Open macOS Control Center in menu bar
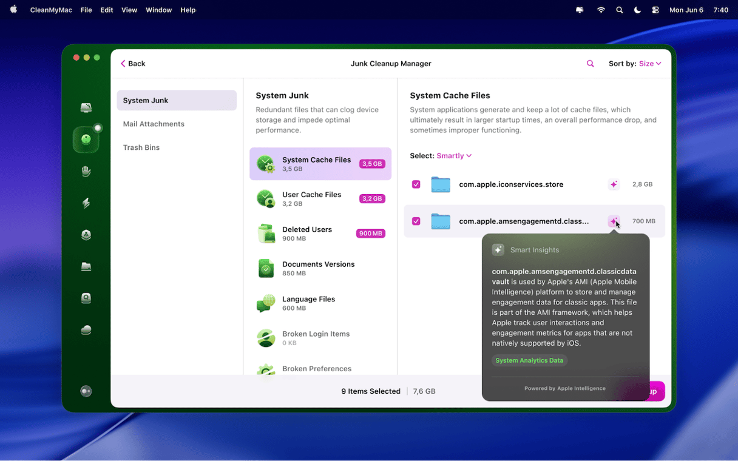 pos(655,10)
